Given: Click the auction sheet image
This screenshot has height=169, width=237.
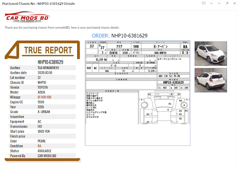Looking at the screenshot, I should point(138,93).
